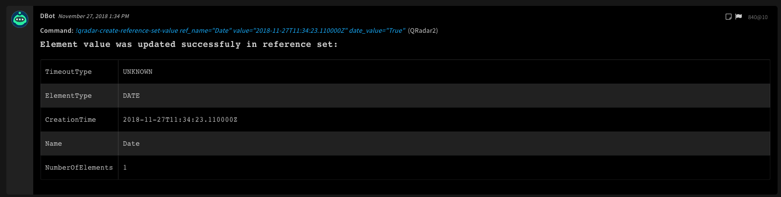Click the Date value in Name row
Viewport: 781px width, 197px height.
click(131, 144)
